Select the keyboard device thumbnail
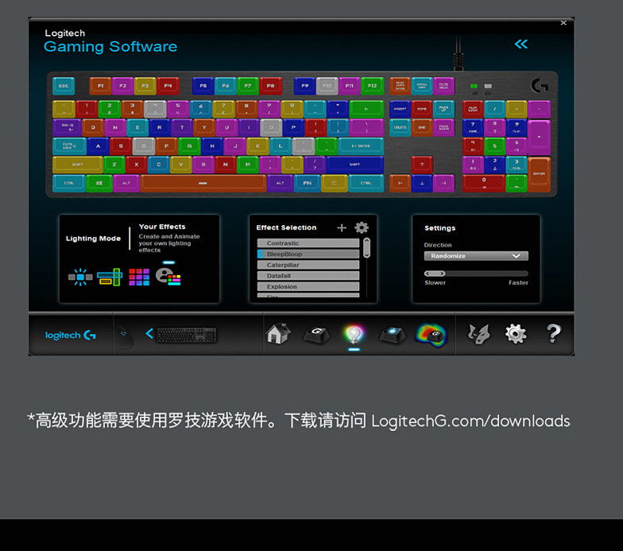The height and width of the screenshot is (551, 623). (187, 335)
